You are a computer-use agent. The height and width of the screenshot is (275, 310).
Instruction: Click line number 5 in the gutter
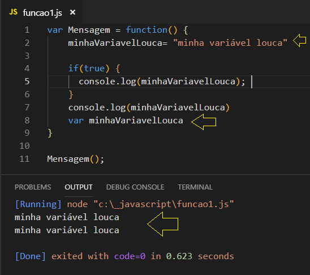point(27,81)
